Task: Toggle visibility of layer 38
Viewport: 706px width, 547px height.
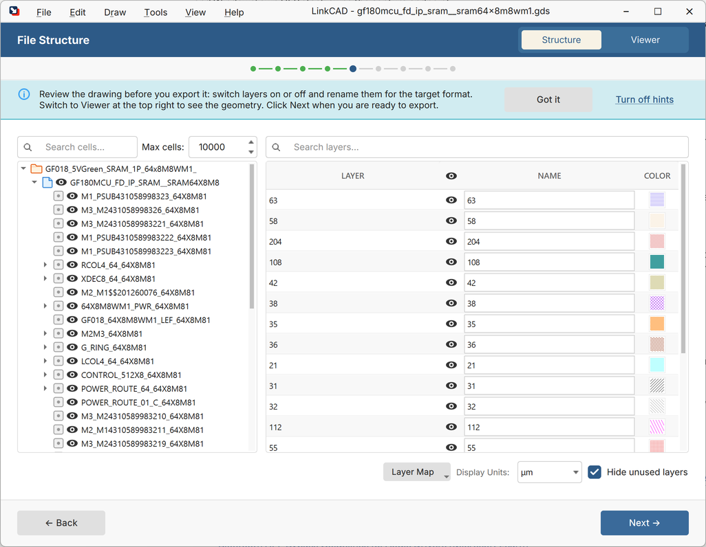Action: pos(451,303)
